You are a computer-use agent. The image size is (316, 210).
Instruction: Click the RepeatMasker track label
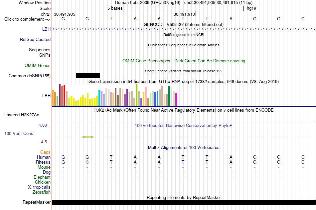click(x=37, y=202)
